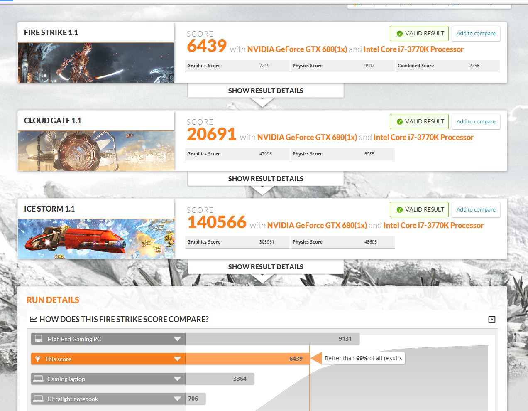Open NVIDIA GeForce GTX 680 link in Fire Strike
The image size is (528, 411).
(x=297, y=49)
